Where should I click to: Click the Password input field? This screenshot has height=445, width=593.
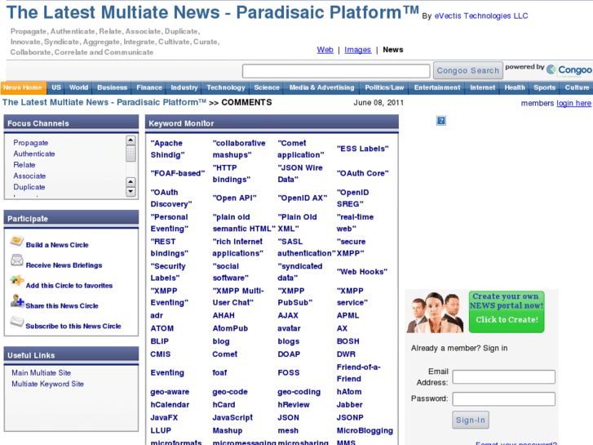504,398
